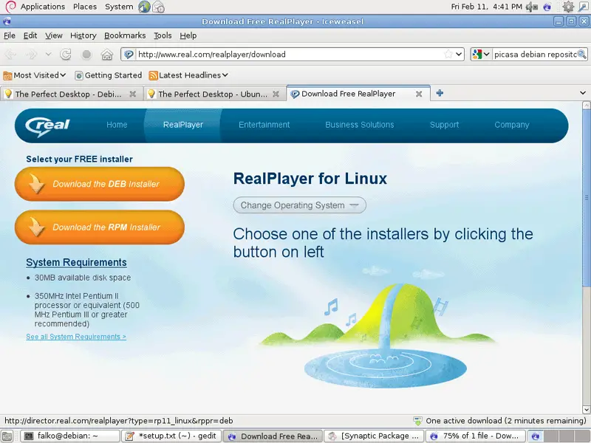Click the System Requirements heading link
This screenshot has width=591, height=443.
[76, 263]
